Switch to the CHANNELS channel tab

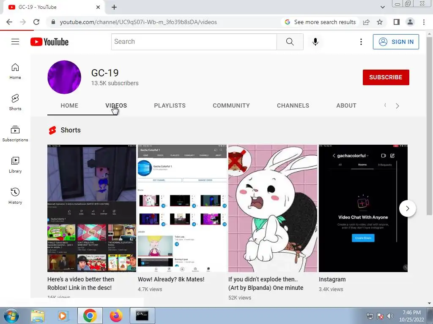pyautogui.click(x=293, y=105)
